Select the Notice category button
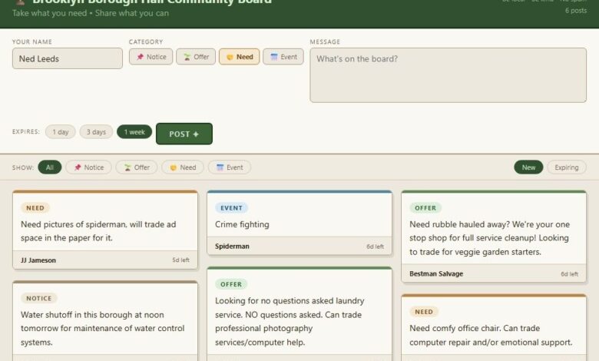The image size is (599, 361). pyautogui.click(x=151, y=57)
